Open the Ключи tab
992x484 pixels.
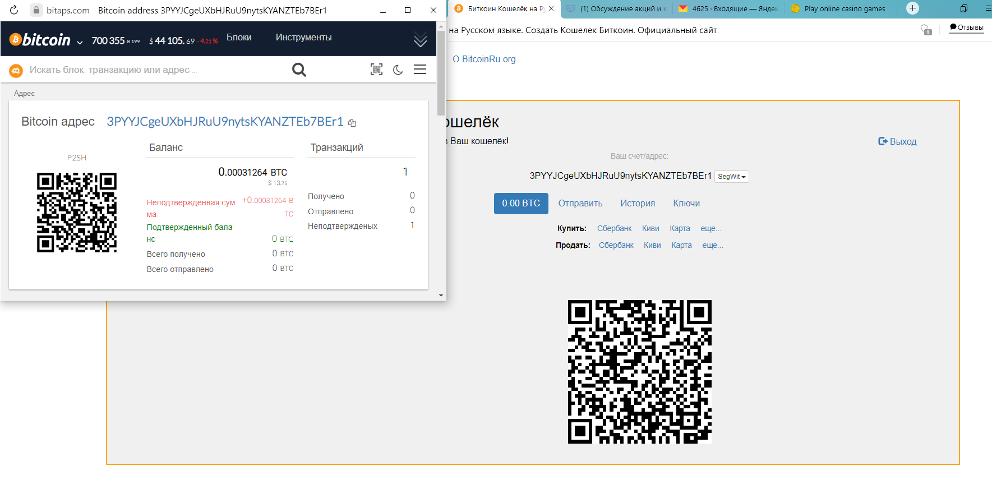tap(686, 204)
